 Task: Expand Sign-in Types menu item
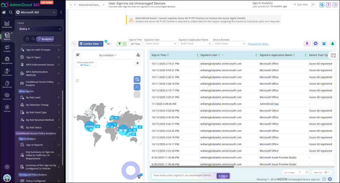(x=40, y=57)
